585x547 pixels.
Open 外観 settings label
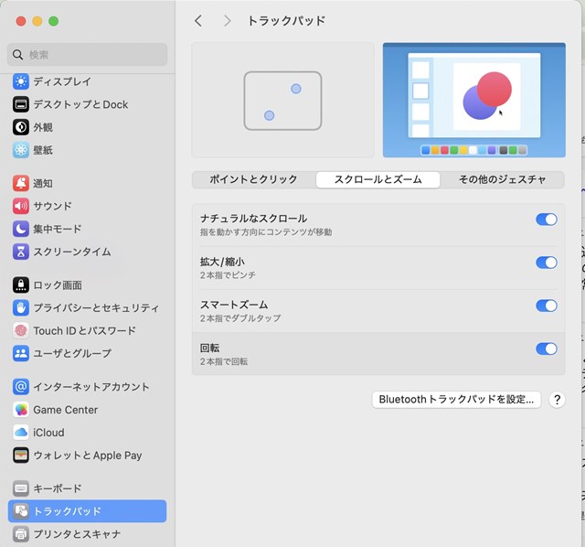click(x=43, y=127)
